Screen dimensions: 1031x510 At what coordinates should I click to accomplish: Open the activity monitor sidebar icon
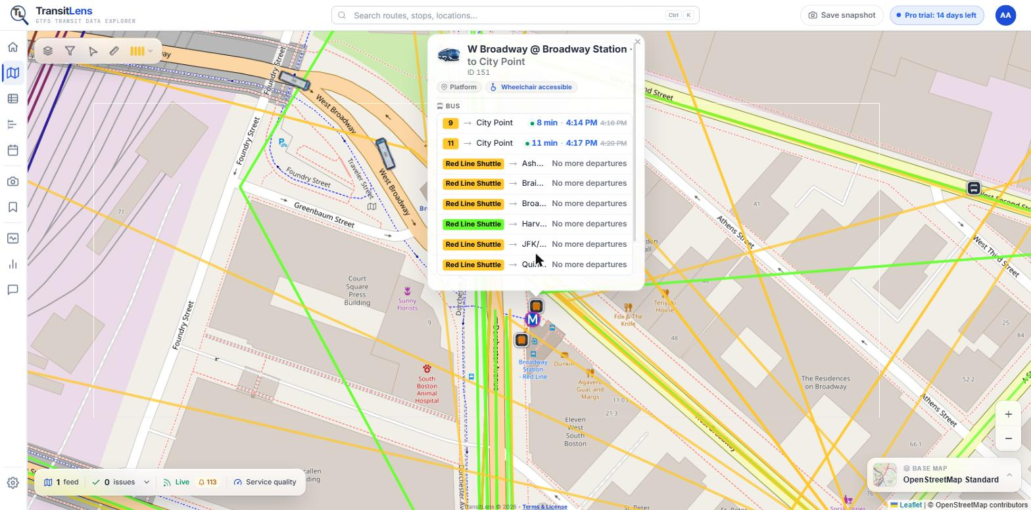12,239
